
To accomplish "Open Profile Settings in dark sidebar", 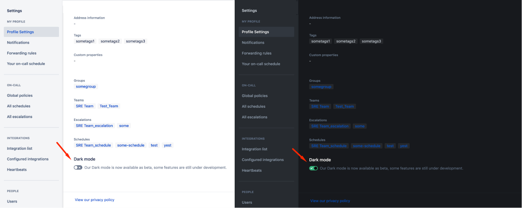I will (x=266, y=32).
